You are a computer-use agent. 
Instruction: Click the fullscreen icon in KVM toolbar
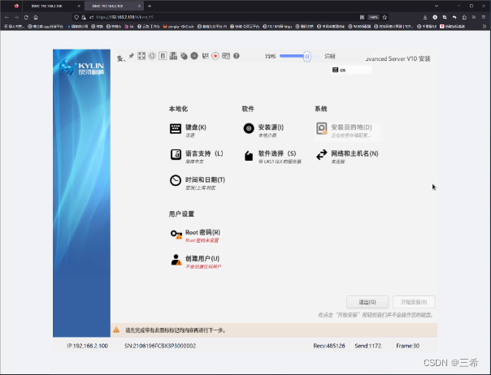141,56
